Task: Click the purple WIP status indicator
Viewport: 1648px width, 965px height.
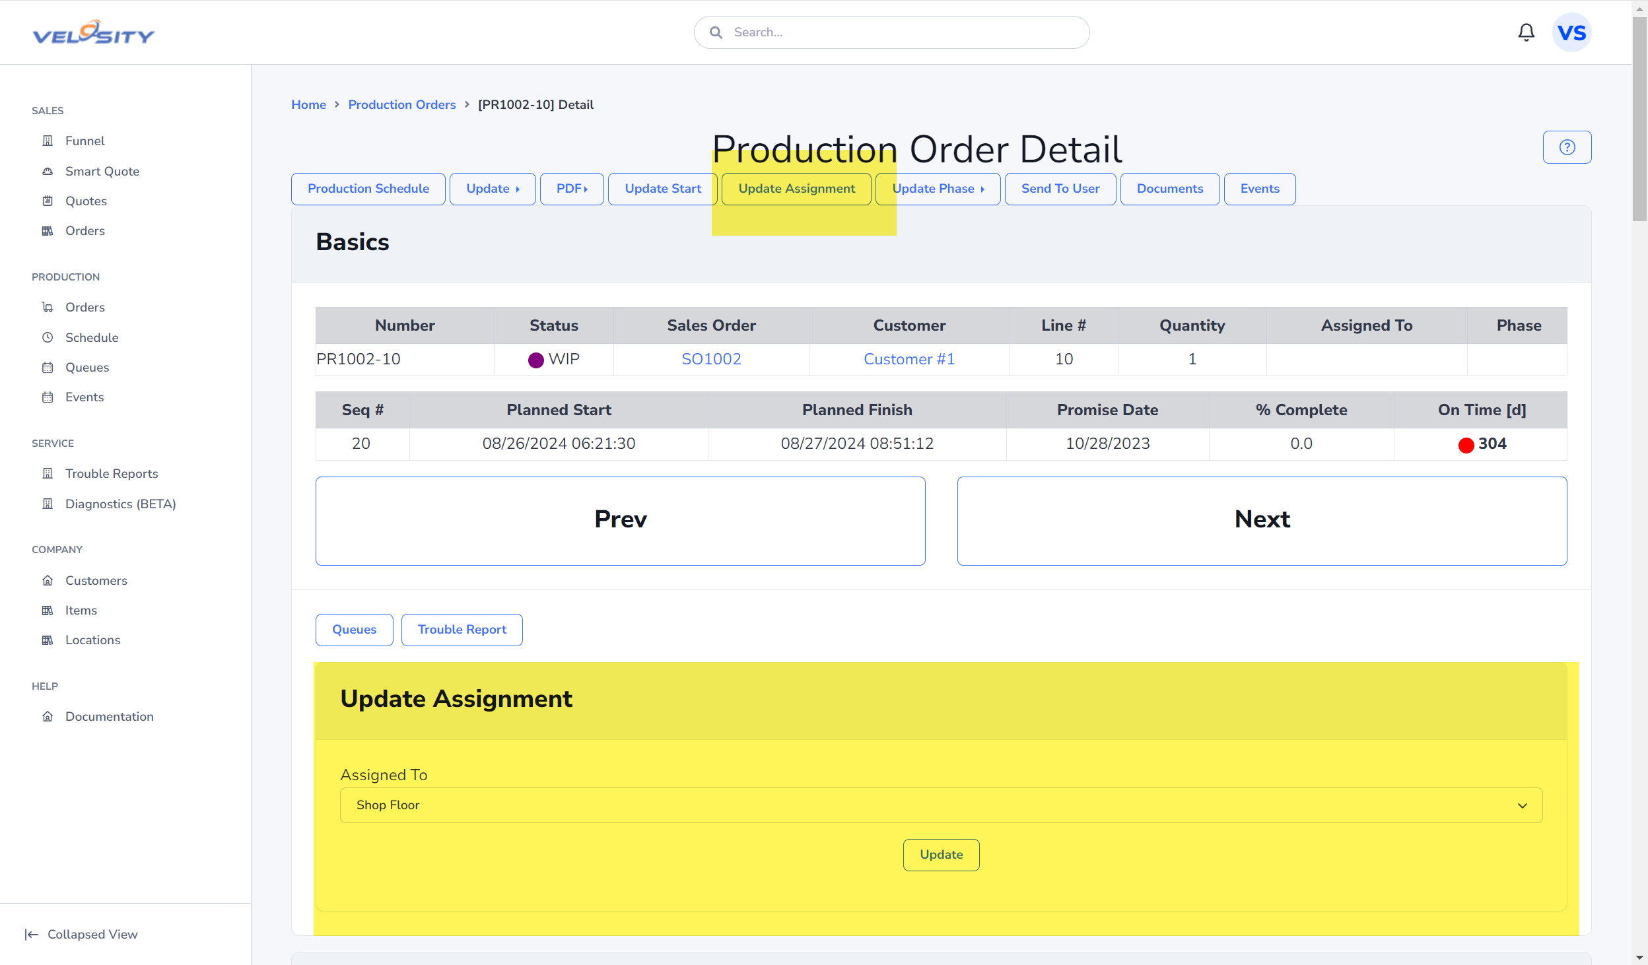Action: [x=536, y=360]
